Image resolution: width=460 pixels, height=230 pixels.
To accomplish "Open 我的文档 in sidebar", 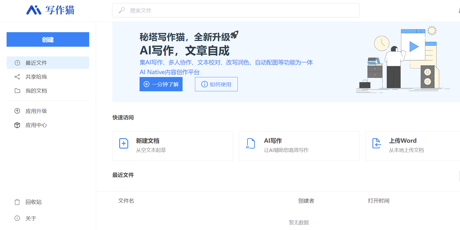I will [x=48, y=91].
